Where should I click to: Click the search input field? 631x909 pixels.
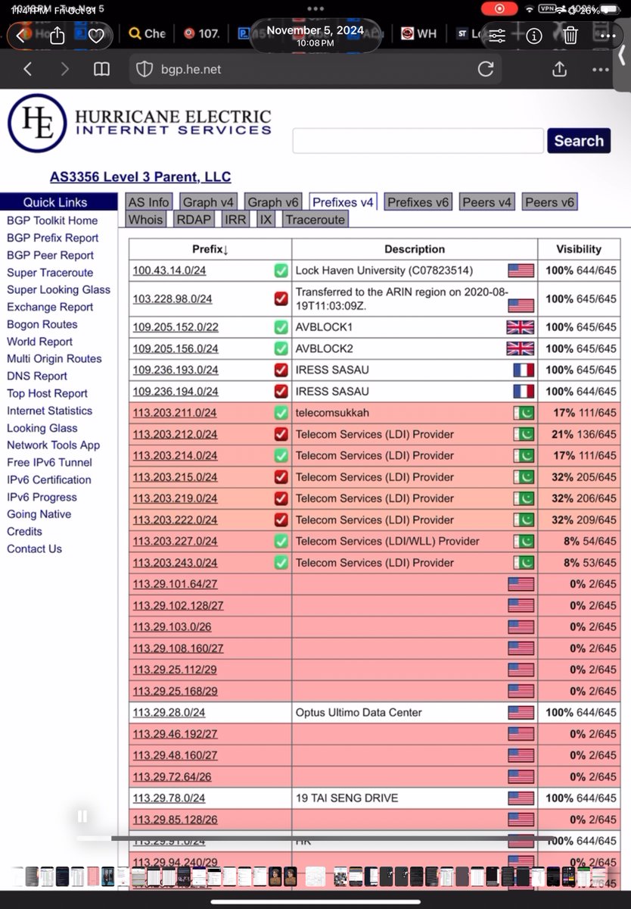coord(418,141)
